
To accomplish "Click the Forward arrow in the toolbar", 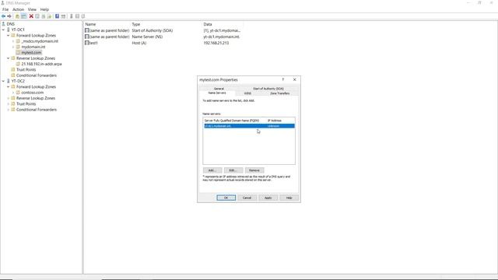I will point(9,16).
